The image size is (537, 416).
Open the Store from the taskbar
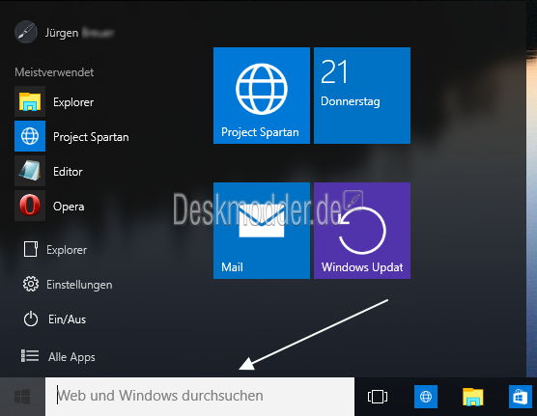[521, 397]
